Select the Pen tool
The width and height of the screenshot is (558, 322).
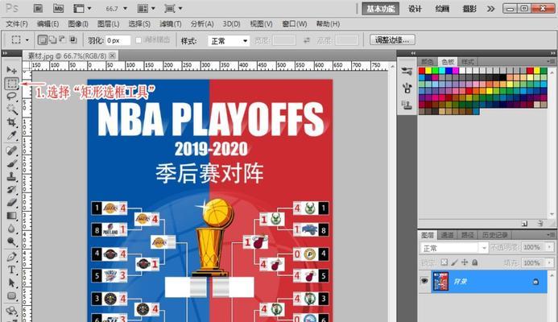(x=11, y=257)
